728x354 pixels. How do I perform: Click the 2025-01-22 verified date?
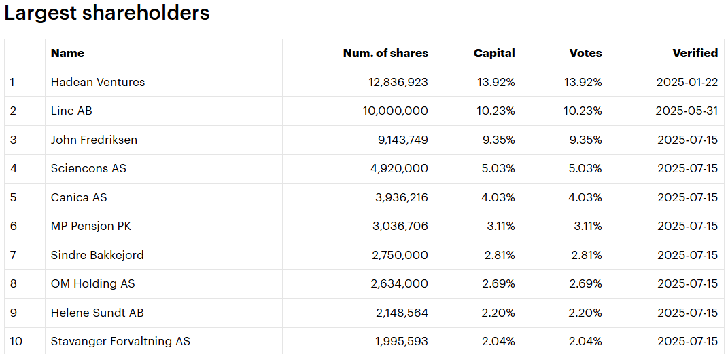687,83
